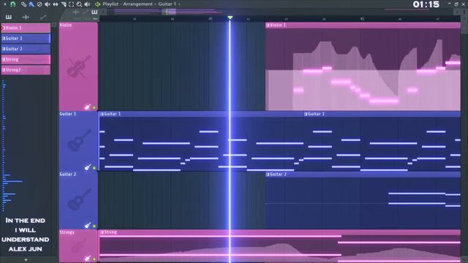
Task: Open the Playlist options menu arrow
Action: tap(5, 4)
